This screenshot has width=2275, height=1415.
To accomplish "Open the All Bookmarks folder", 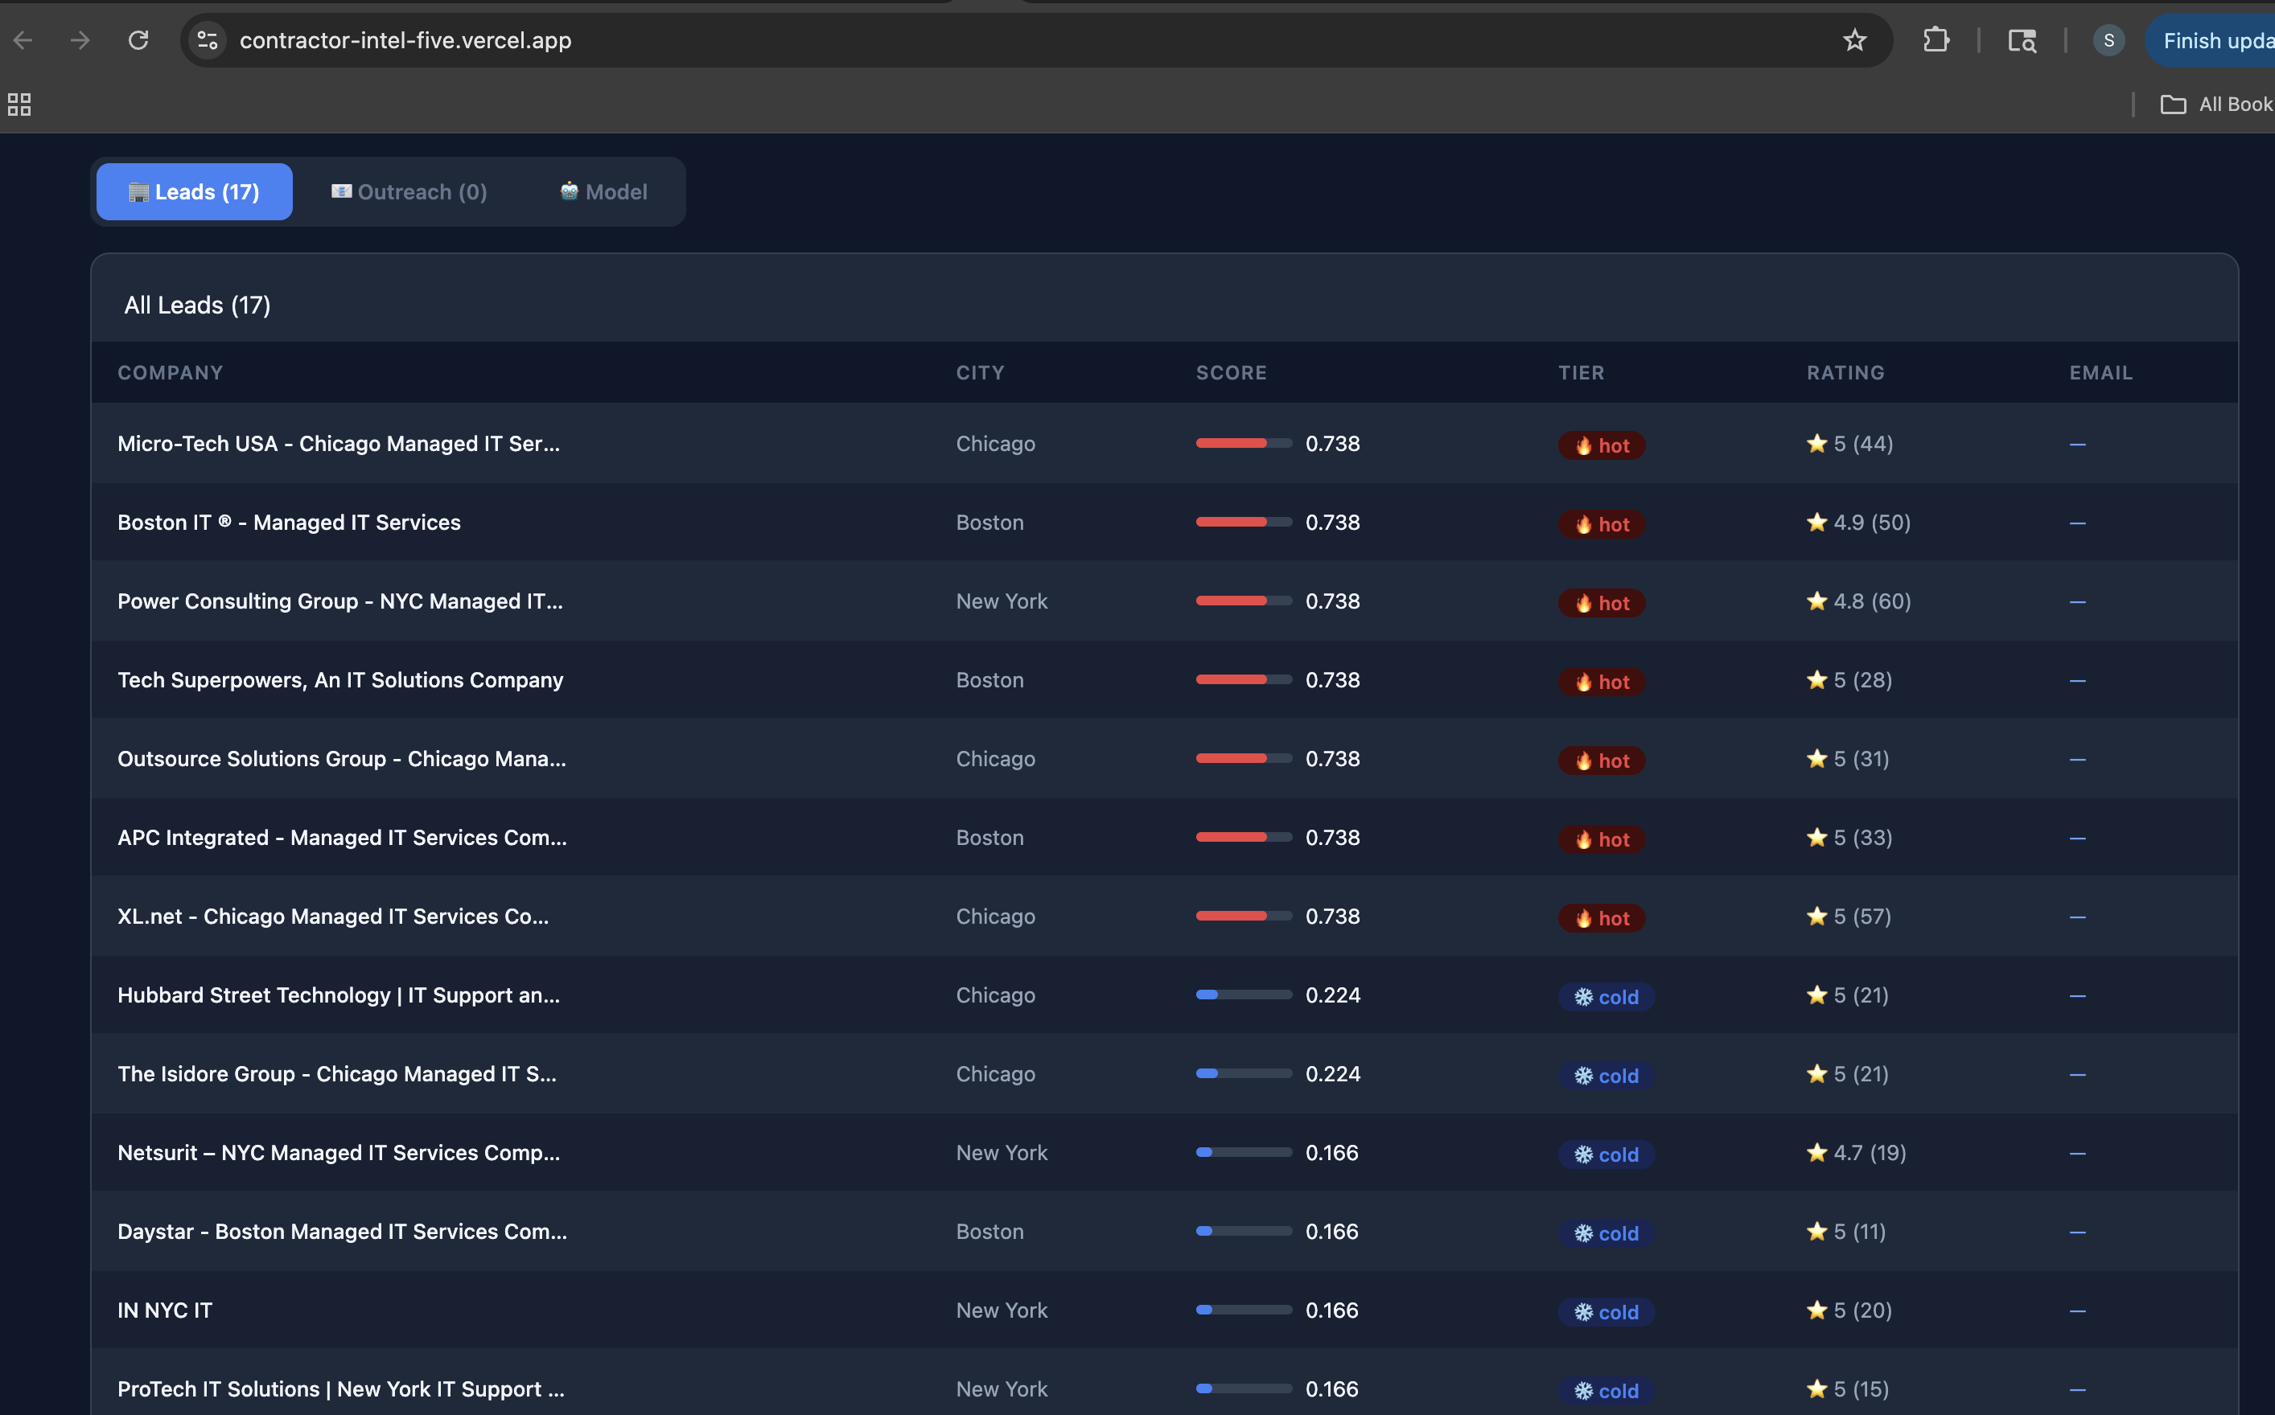I will 2217,104.
